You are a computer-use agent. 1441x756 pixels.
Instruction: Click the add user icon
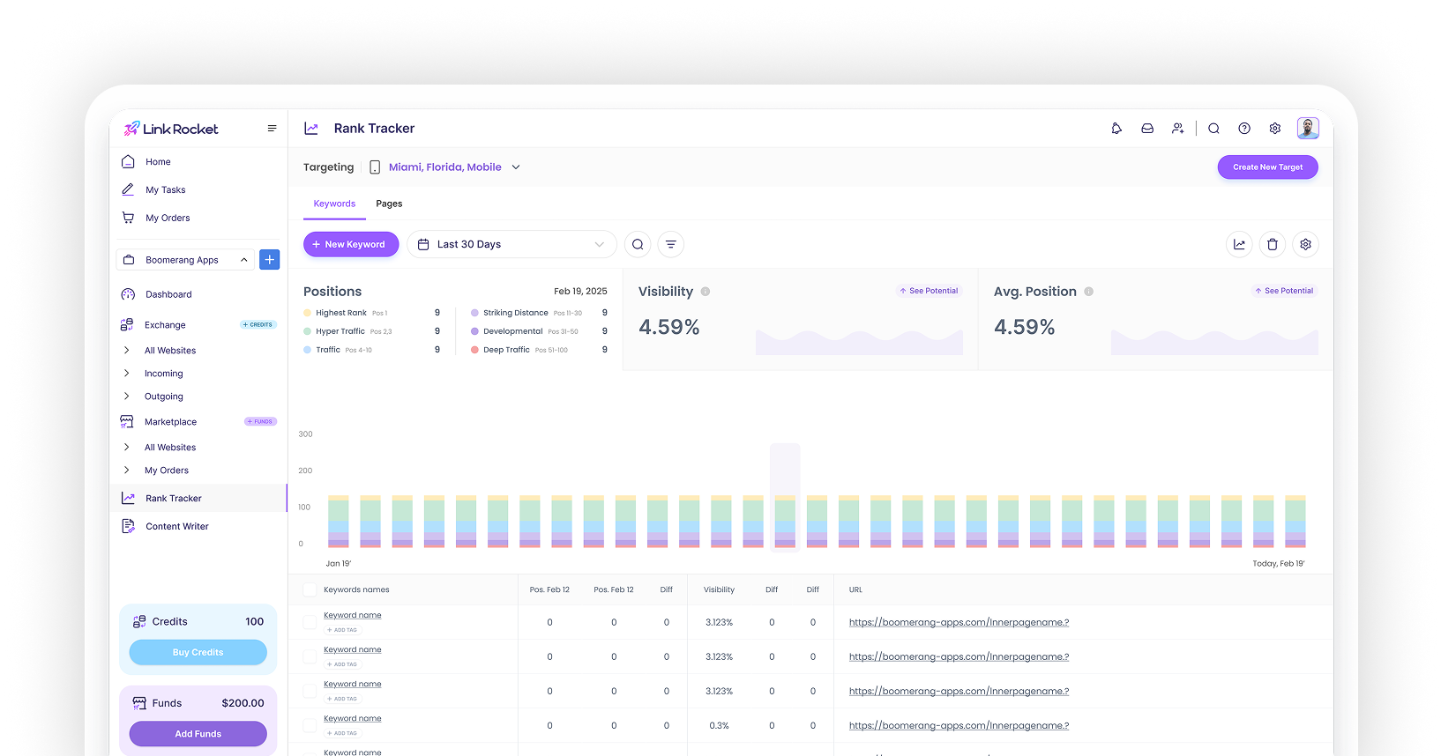pyautogui.click(x=1177, y=129)
